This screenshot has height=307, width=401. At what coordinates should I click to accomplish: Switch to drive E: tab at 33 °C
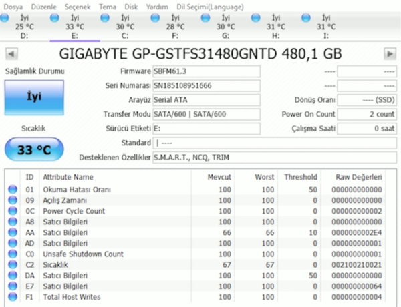(x=75, y=27)
